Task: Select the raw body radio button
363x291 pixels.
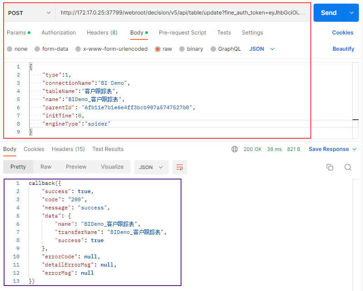Action: point(158,49)
